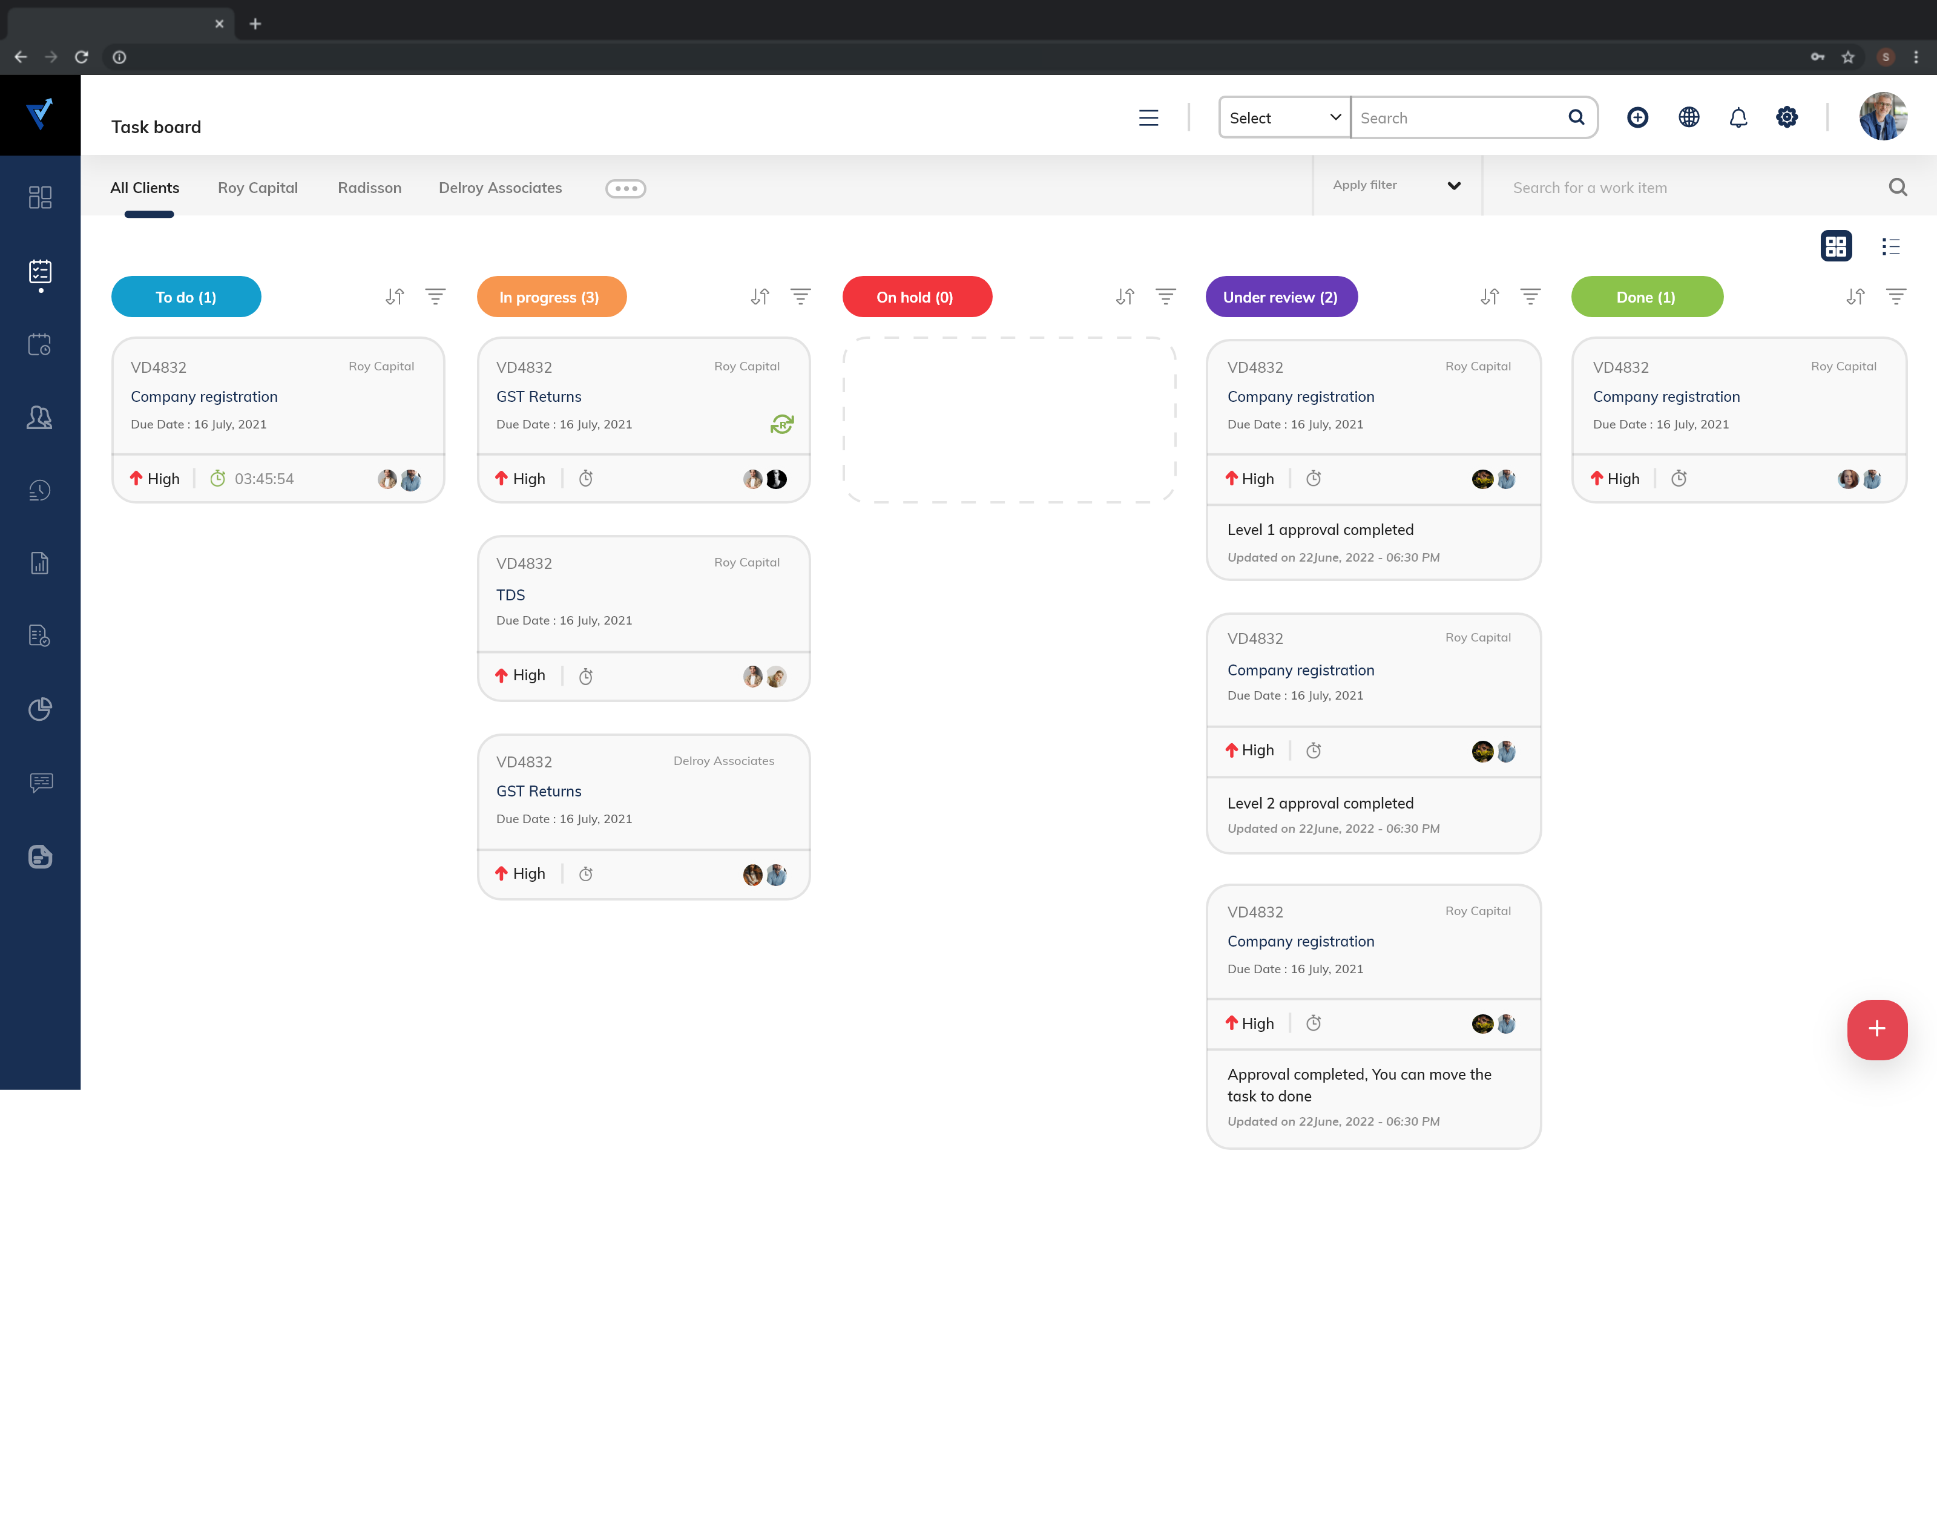This screenshot has height=1513, width=1937.
Task: Open the Delroy Associates tab
Action: tap(499, 188)
